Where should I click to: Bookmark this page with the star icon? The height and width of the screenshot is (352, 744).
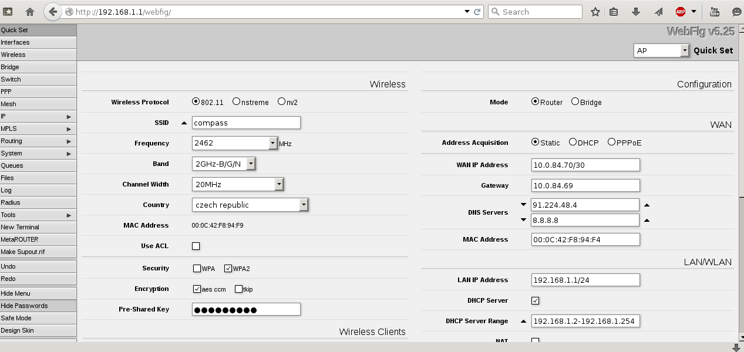pyautogui.click(x=595, y=12)
